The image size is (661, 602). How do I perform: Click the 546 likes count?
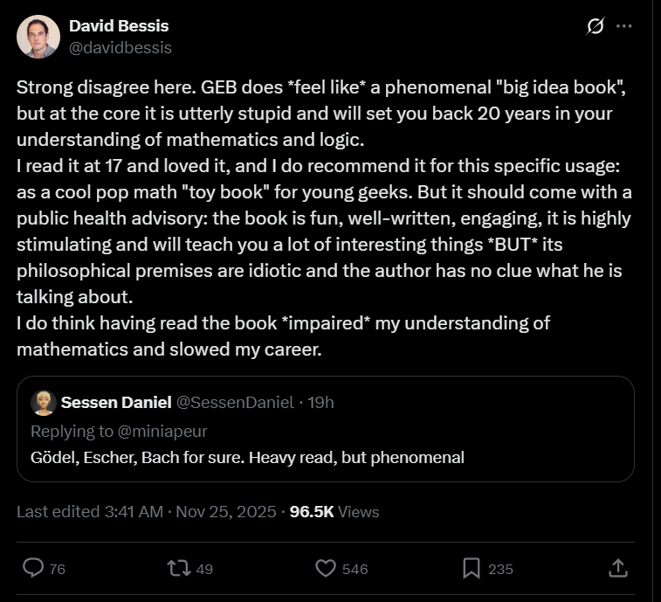pyautogui.click(x=355, y=569)
